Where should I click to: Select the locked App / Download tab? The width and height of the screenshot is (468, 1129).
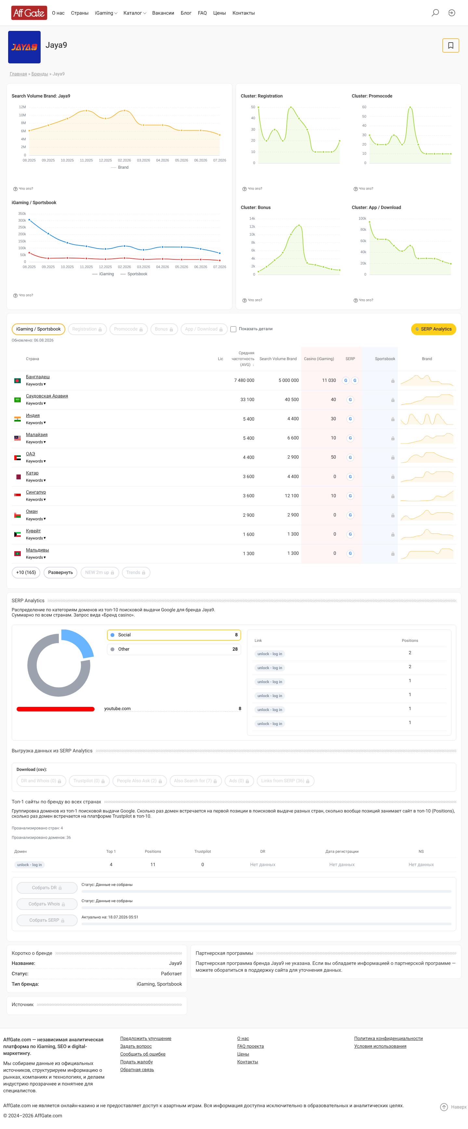[x=204, y=329]
